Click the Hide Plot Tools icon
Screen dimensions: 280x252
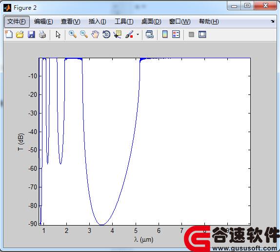coord(191,34)
